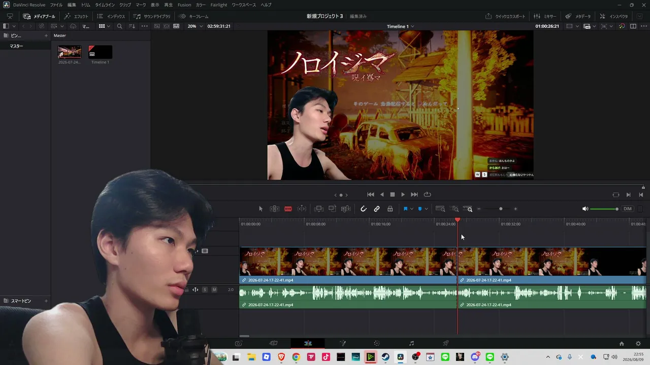Screen dimensions: 650x365
Task: Stop timeline playback
Action: [x=393, y=195]
